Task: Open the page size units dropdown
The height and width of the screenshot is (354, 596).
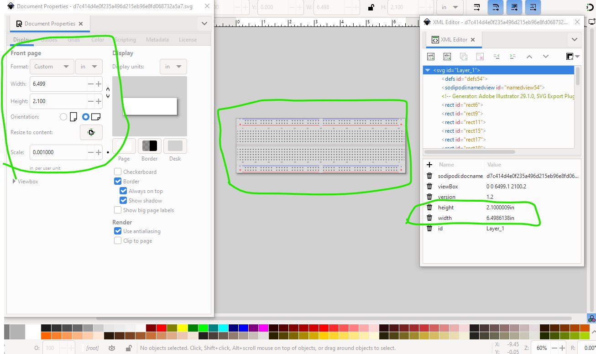Action: (x=89, y=67)
